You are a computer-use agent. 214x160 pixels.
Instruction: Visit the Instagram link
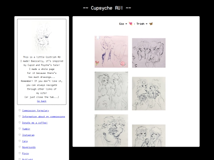point(28,135)
